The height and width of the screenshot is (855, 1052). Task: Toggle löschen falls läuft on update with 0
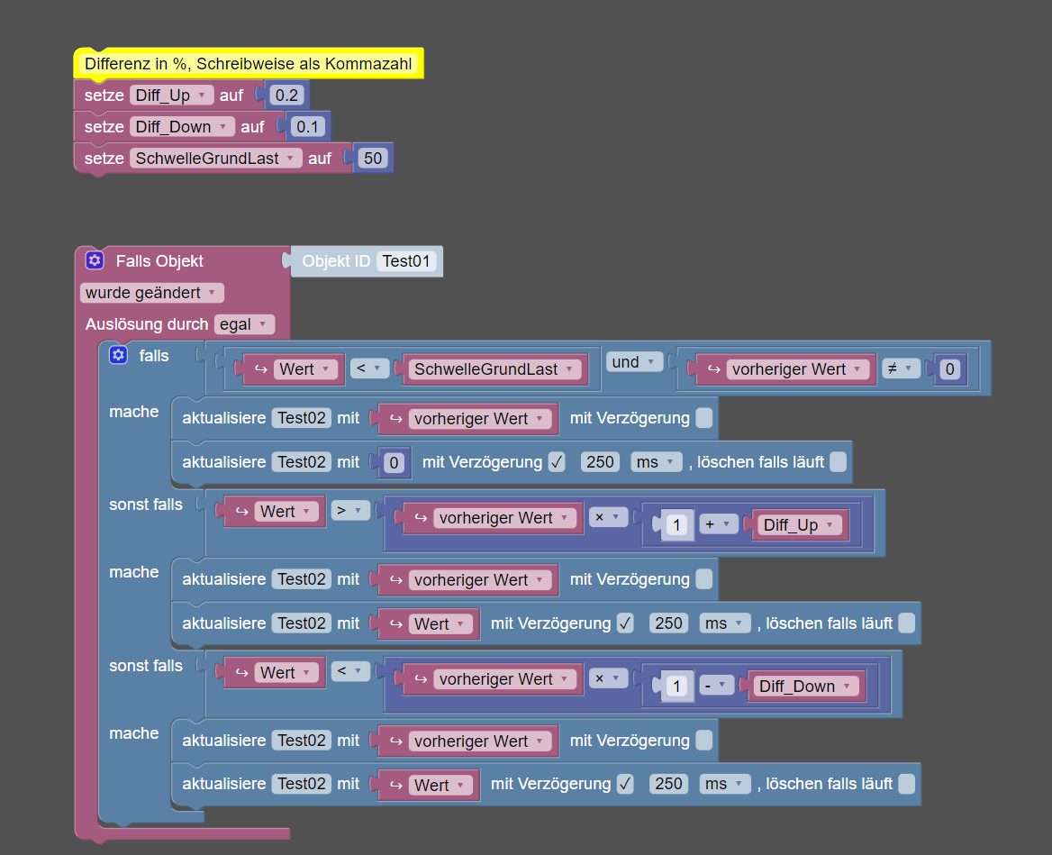[x=838, y=461]
